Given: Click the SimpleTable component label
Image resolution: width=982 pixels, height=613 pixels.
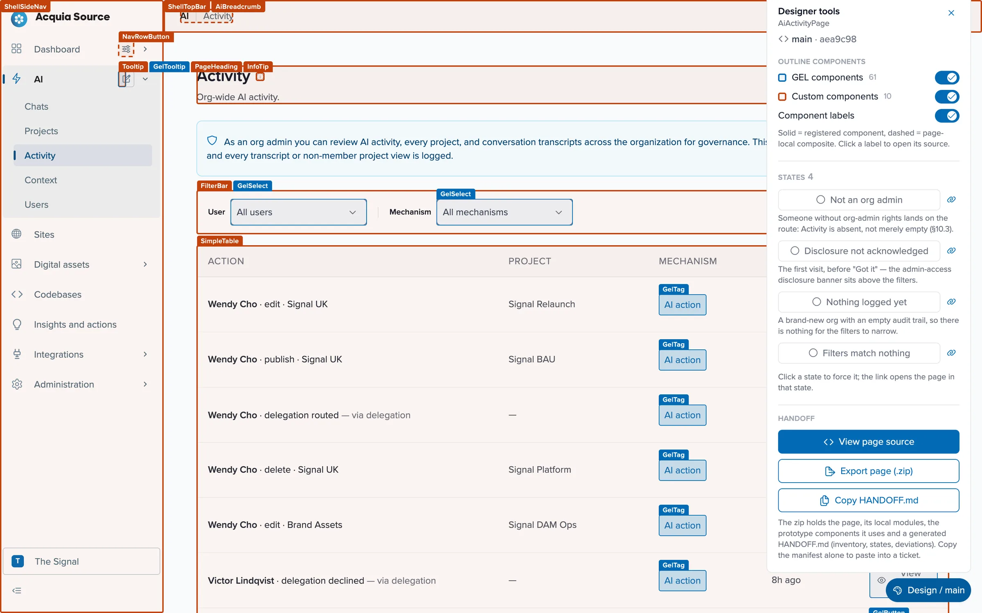Looking at the screenshot, I should [x=220, y=241].
